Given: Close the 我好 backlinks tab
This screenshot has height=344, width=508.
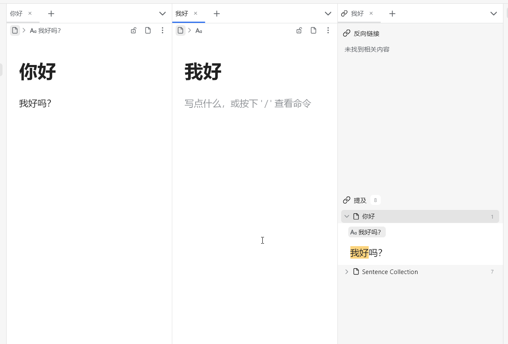Looking at the screenshot, I should pyautogui.click(x=371, y=13).
